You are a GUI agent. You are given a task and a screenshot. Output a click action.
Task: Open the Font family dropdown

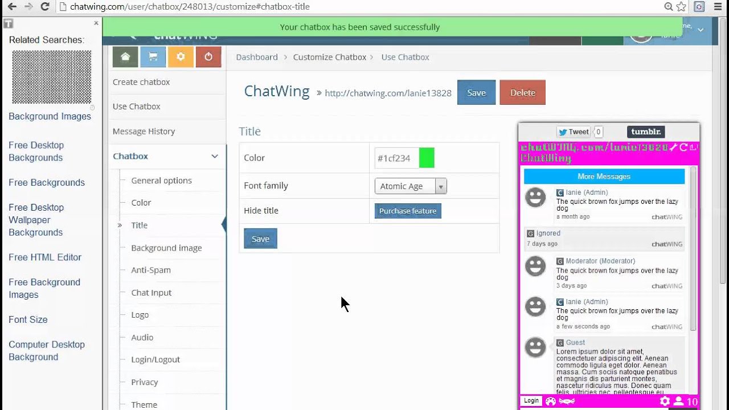411,186
